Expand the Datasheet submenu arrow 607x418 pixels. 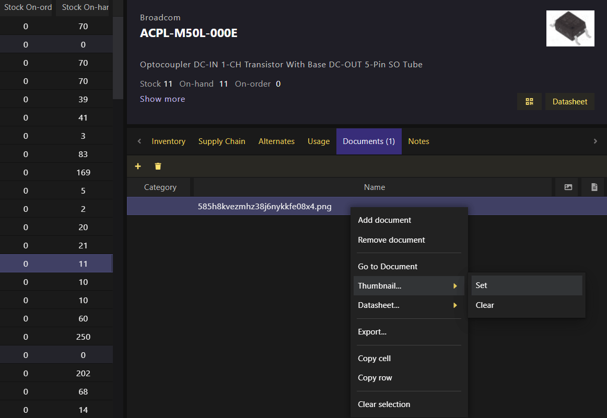pyautogui.click(x=456, y=305)
